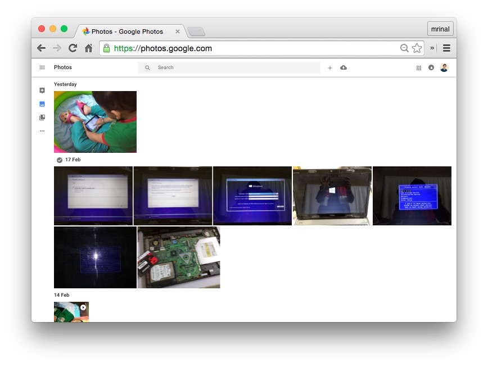Close the window with the red button

[42, 29]
